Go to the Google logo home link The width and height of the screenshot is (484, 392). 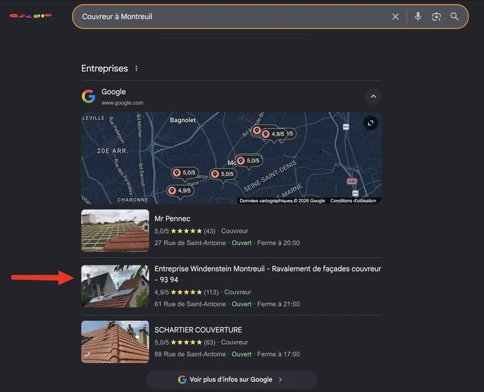pos(30,15)
